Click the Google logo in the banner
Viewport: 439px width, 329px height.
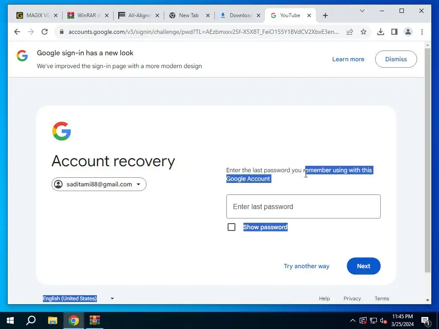tap(22, 56)
